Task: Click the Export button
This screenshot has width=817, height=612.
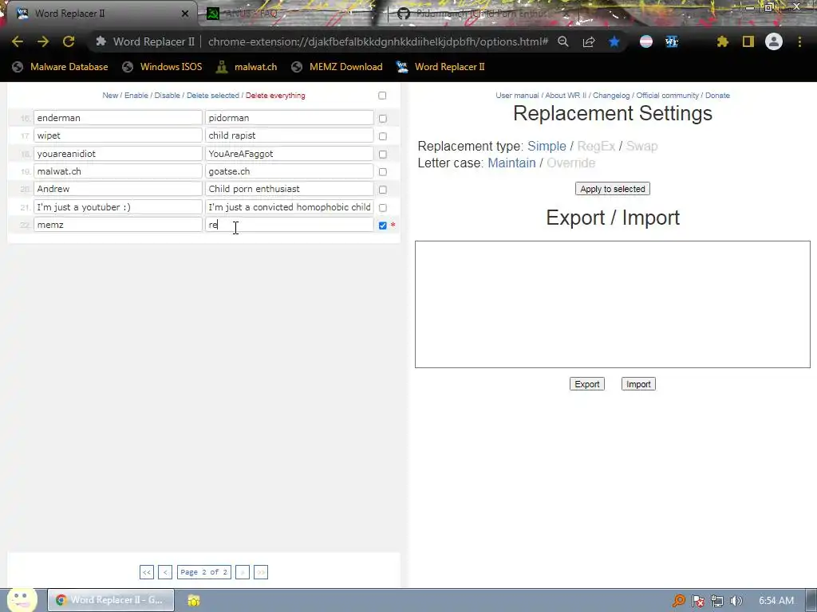Action: [x=586, y=384]
